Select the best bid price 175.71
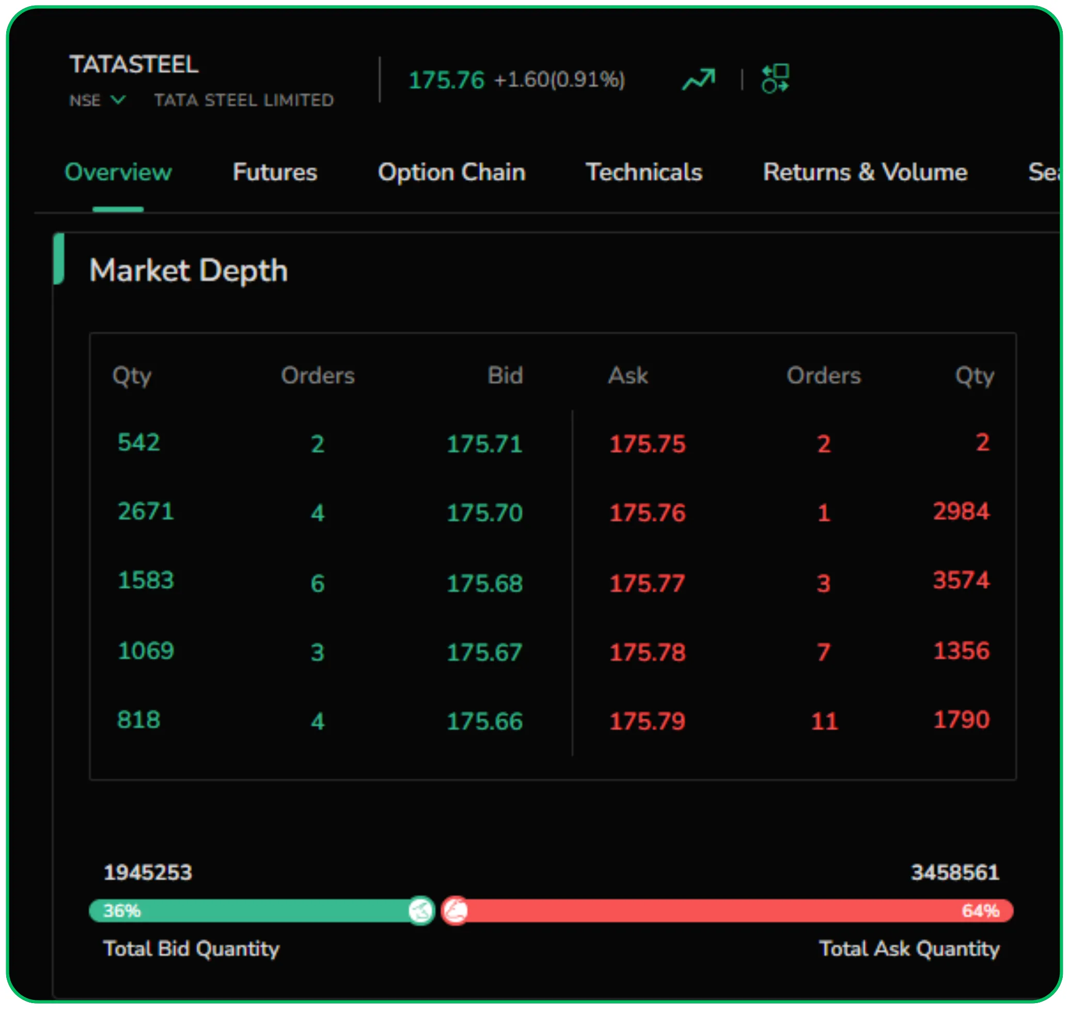Image resolution: width=1069 pixels, height=1016 pixels. (484, 444)
